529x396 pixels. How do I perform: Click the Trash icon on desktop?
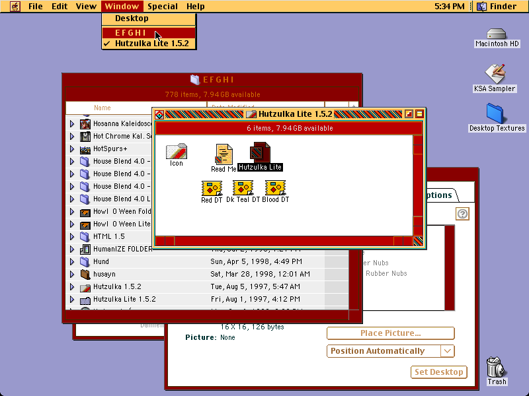click(497, 367)
